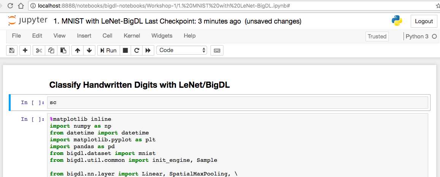Move selected cell up arrow
The height and width of the screenshot is (177, 440).
(78, 51)
